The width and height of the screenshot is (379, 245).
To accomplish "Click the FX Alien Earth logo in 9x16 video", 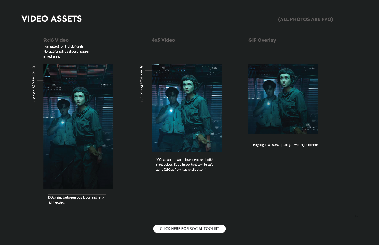I will click(x=54, y=87).
